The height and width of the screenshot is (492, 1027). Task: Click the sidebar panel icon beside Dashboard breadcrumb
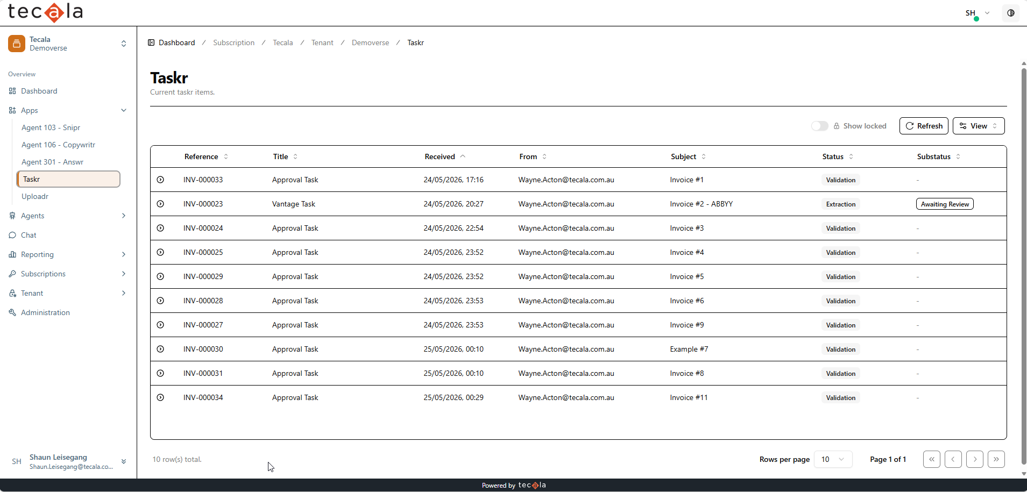coord(151,42)
